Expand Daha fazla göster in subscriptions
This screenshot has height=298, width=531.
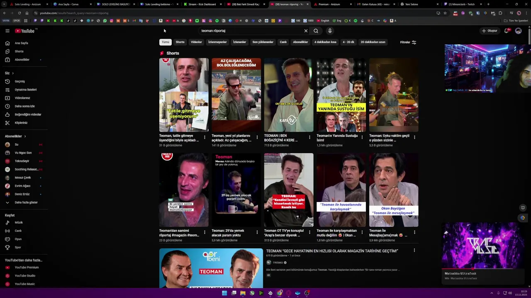click(26, 202)
